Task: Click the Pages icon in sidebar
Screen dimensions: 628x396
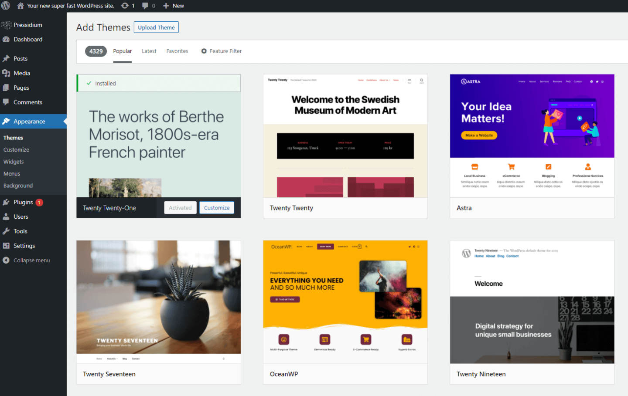Action: [x=6, y=88]
